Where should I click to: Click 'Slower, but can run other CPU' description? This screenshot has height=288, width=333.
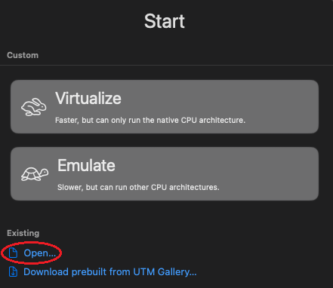[x=138, y=187]
